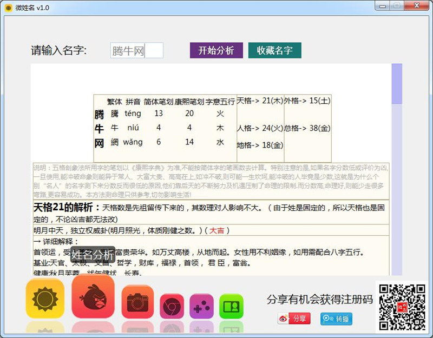Image resolution: width=433 pixels, height=338 pixels.
Task: Open the angry bird name analysis icon
Action: tap(93, 296)
